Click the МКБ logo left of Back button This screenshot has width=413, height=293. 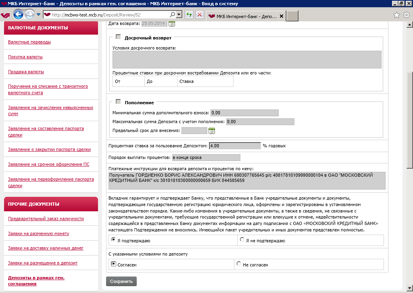pos(5,15)
